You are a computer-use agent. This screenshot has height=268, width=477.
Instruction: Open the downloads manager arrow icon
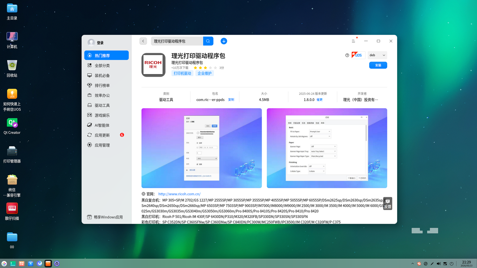[x=224, y=41]
